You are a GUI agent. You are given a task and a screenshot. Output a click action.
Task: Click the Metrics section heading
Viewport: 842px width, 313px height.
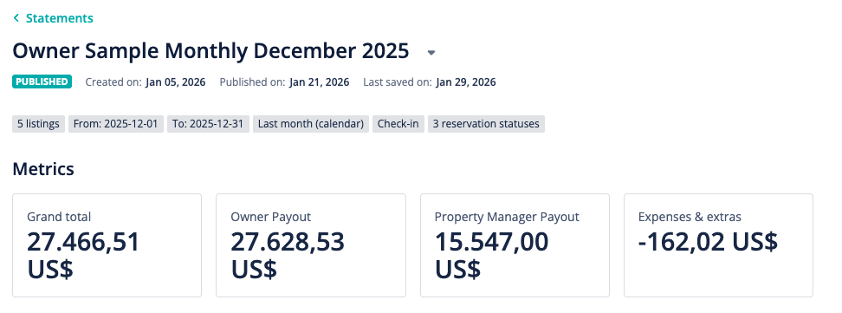[x=43, y=169]
